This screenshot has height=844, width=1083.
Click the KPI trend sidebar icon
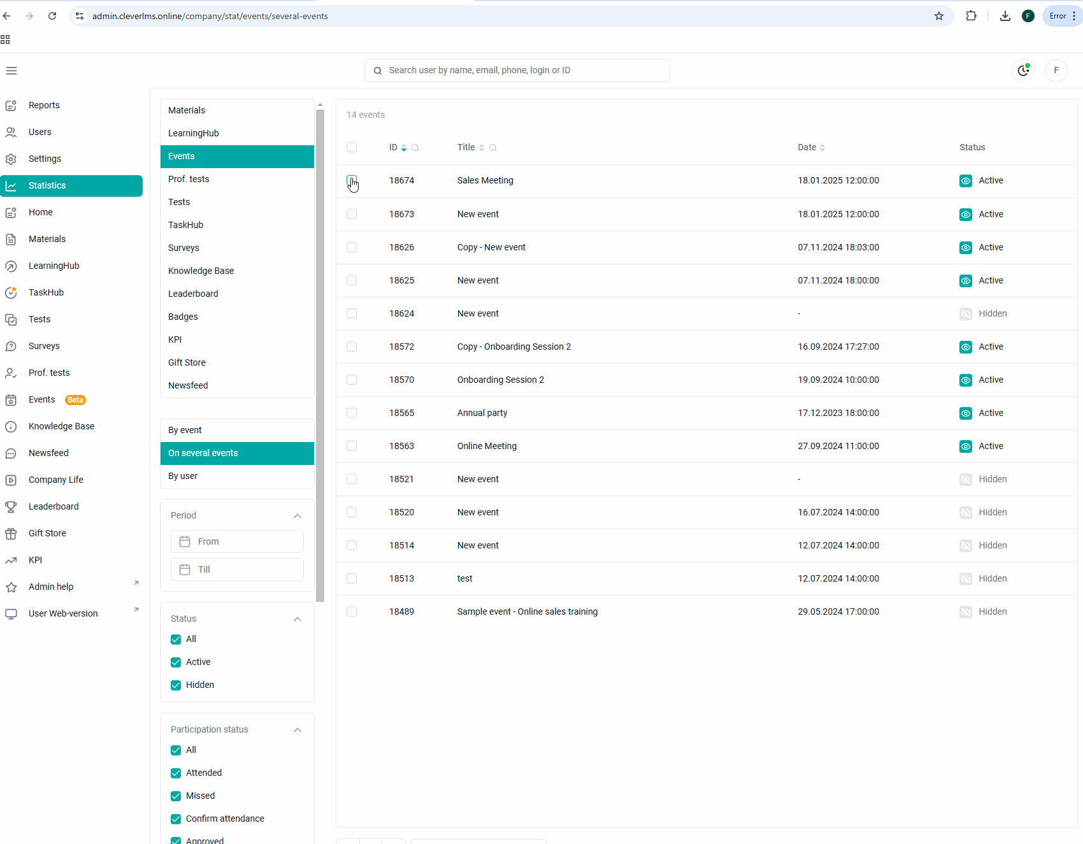[11, 561]
